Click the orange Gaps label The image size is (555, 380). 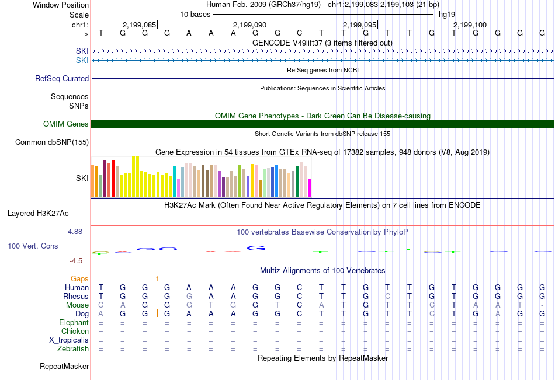tap(79, 278)
